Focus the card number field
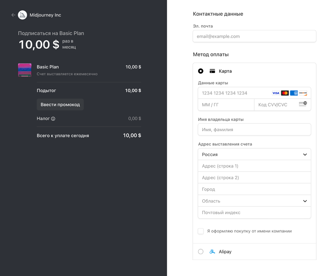Image resolution: width=330 pixels, height=276 pixels. click(x=254, y=93)
